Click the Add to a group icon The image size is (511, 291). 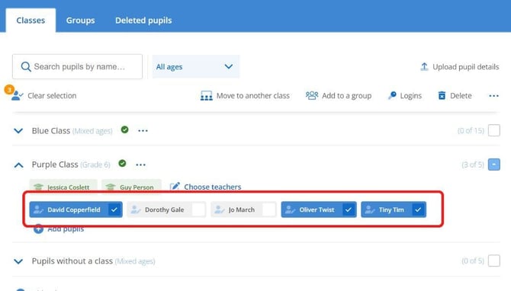(312, 95)
